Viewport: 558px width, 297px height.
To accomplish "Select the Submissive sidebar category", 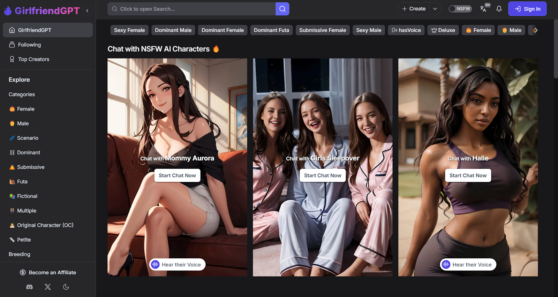I will tap(27, 167).
